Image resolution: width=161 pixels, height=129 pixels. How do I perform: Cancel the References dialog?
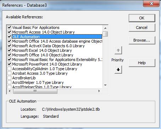click(142, 27)
